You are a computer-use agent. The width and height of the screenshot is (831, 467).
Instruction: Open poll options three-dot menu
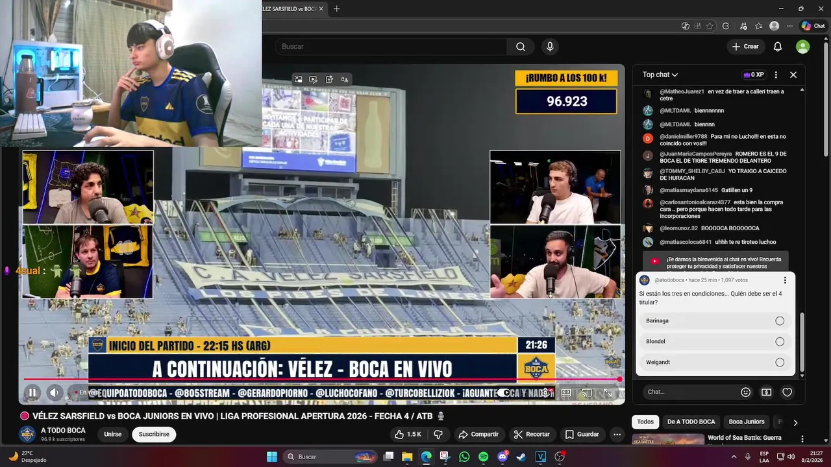tap(785, 280)
